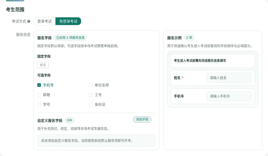
Task: Click the 考试方式 label text
Action: tap(19, 21)
